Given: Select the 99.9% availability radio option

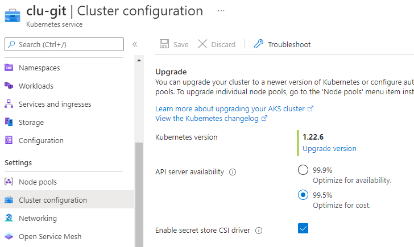Looking at the screenshot, I should coord(303,170).
